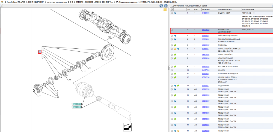
Task: Open part number link 9968032
Action: pyautogui.click(x=205, y=36)
